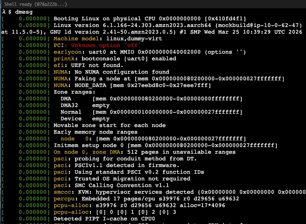Click the 'λ $' shell prompt
This screenshot has height=224, width=306.
coord(7,12)
